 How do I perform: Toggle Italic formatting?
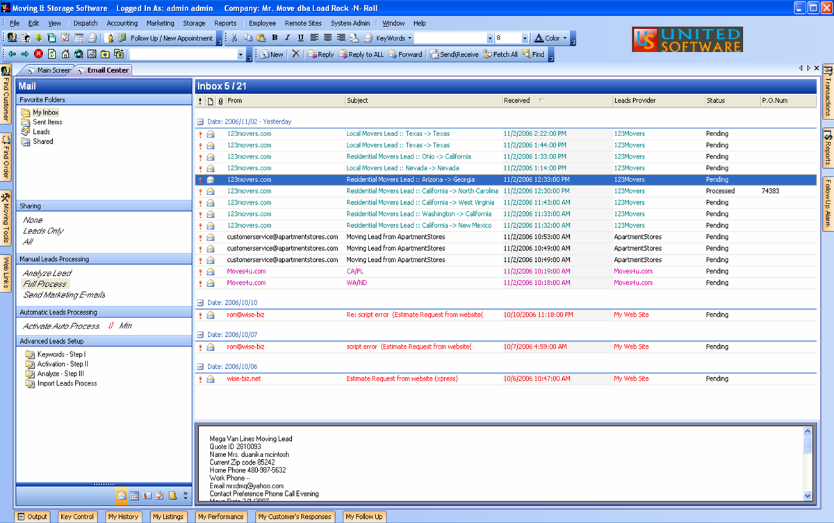[x=287, y=38]
